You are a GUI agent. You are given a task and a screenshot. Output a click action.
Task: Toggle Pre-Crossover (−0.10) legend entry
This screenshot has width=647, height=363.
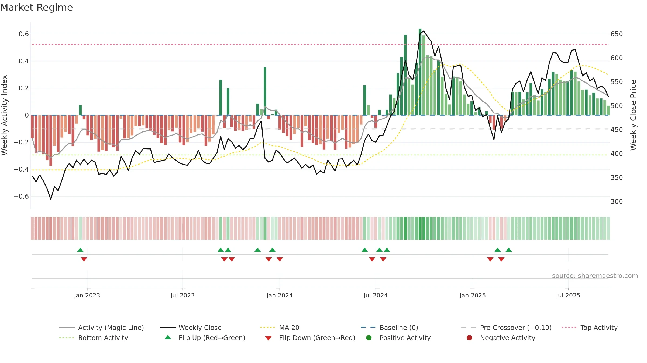point(506,328)
